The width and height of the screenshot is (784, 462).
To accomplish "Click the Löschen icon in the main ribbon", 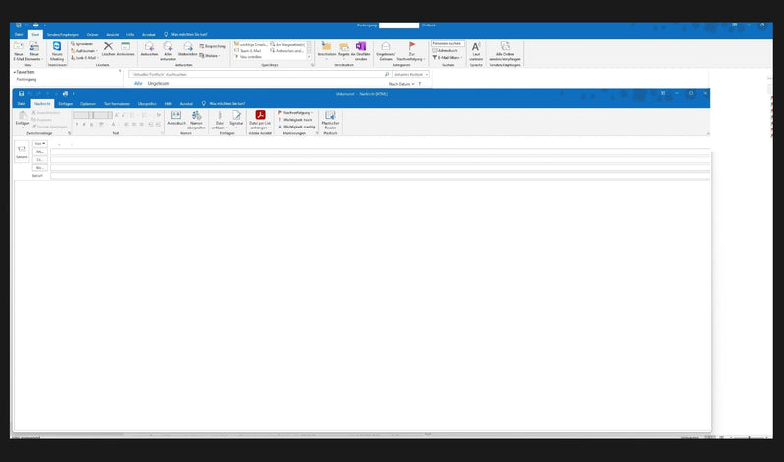I will tap(108, 49).
